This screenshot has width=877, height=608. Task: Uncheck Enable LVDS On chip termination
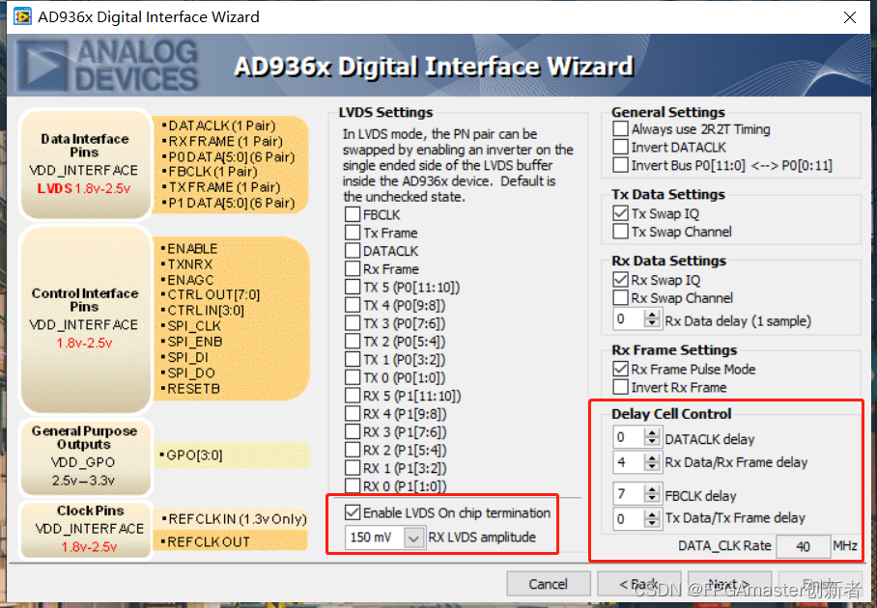353,512
